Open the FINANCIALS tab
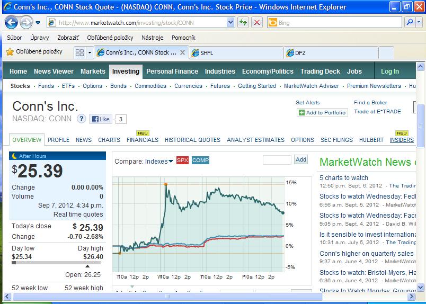Image resolution: width=426 pixels, height=304 pixels. click(x=143, y=140)
